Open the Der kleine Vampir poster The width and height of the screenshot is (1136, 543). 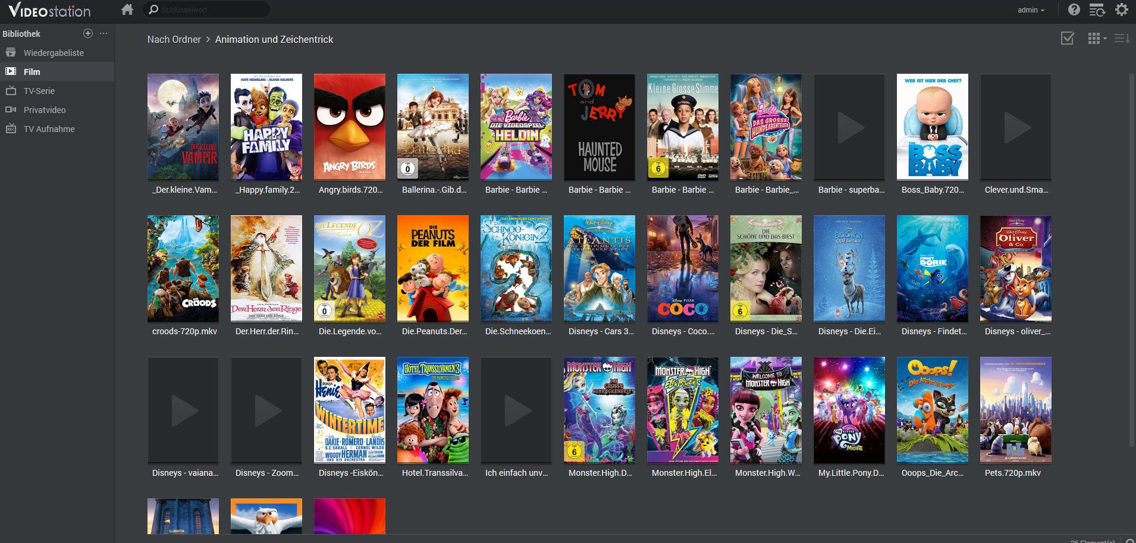pyautogui.click(x=183, y=127)
